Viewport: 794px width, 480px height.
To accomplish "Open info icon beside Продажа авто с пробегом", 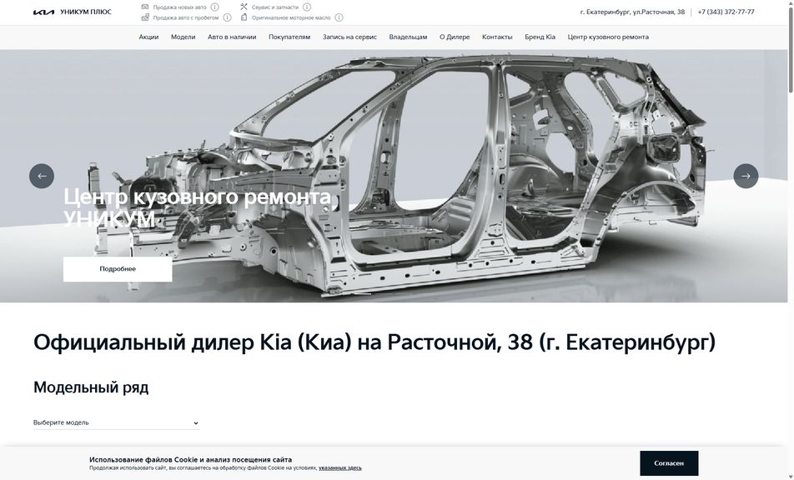I will click(x=228, y=17).
